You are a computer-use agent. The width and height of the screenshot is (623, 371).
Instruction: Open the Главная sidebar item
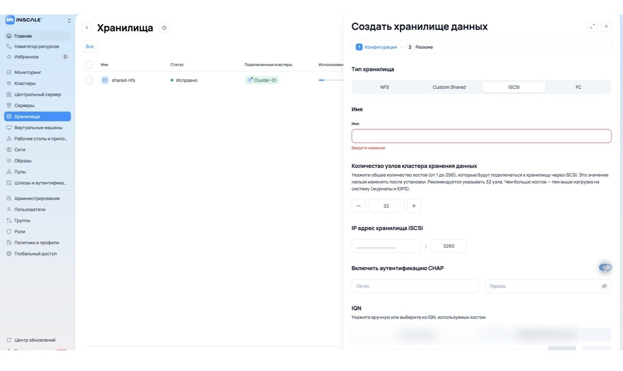(x=37, y=36)
